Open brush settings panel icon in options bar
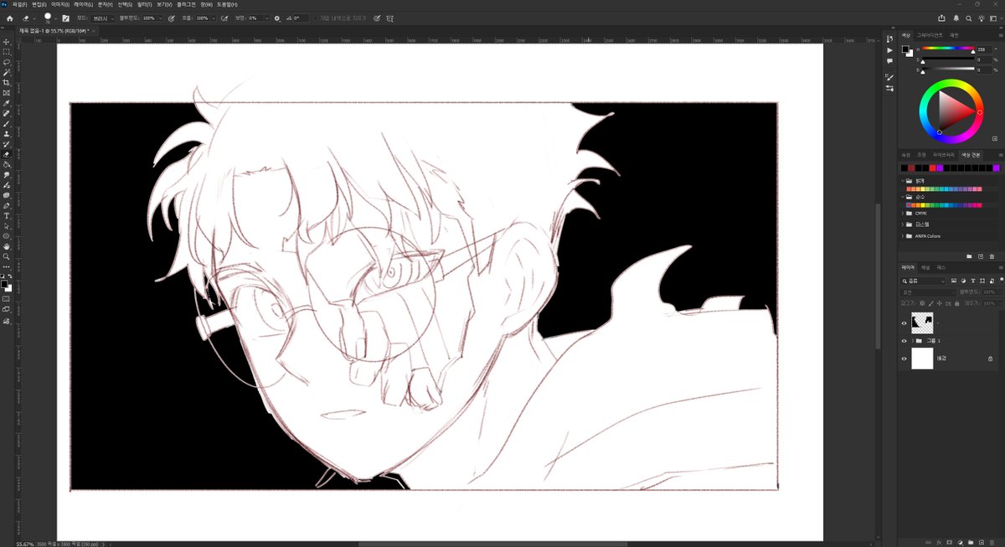The height and width of the screenshot is (547, 1005). (68, 18)
